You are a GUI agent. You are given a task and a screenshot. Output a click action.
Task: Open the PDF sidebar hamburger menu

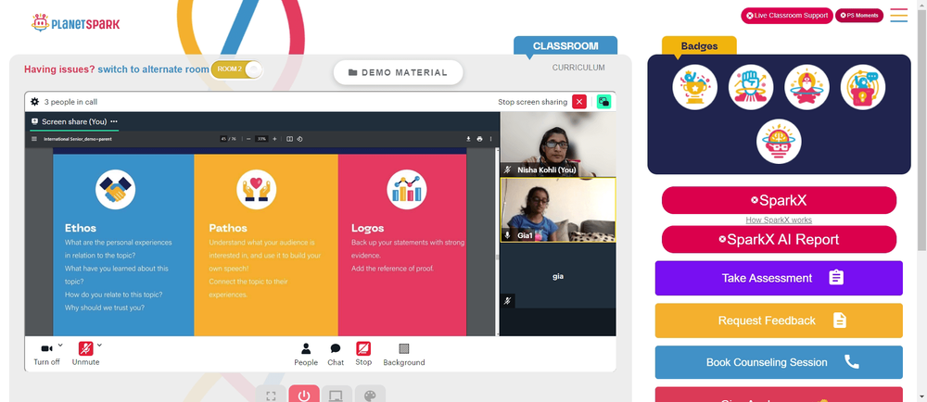(33, 139)
